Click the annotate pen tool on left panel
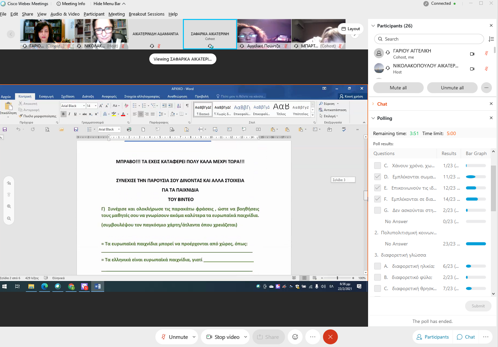498x347 pixels. (9, 183)
